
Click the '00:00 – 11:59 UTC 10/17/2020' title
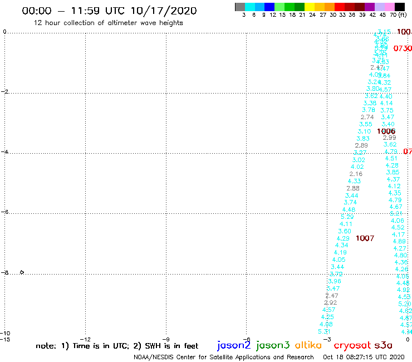109,11
